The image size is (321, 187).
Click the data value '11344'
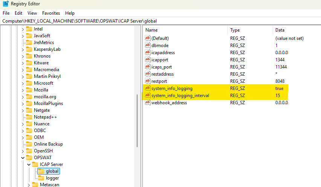click(x=281, y=67)
